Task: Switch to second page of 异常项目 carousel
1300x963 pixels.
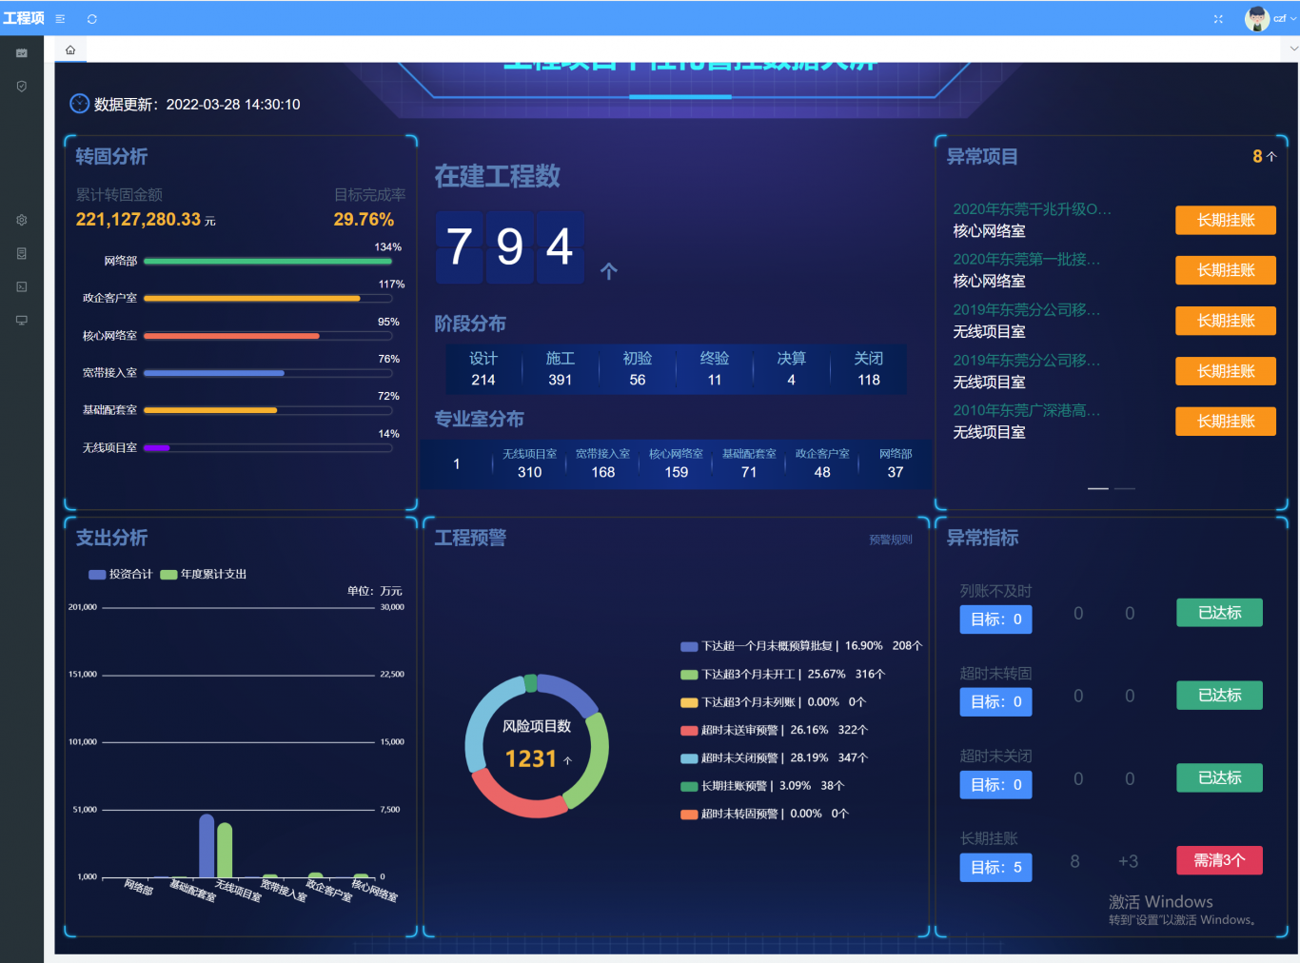Action: point(1125,488)
